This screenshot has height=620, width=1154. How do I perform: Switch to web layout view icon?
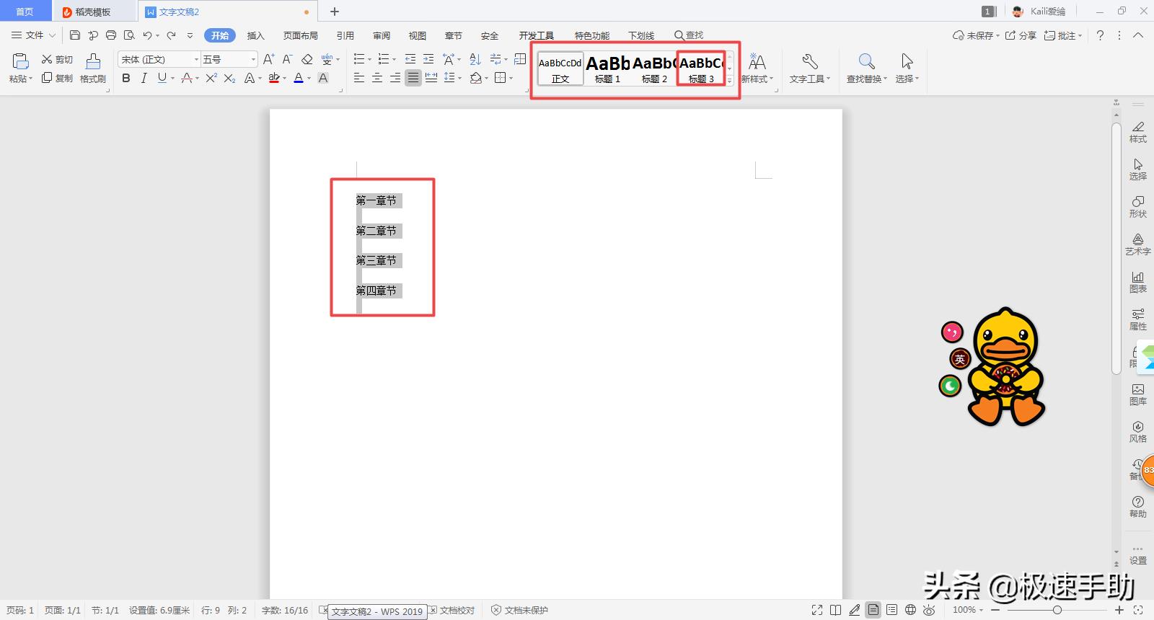coord(911,610)
